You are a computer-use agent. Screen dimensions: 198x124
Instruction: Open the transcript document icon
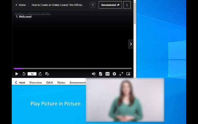pos(101,74)
